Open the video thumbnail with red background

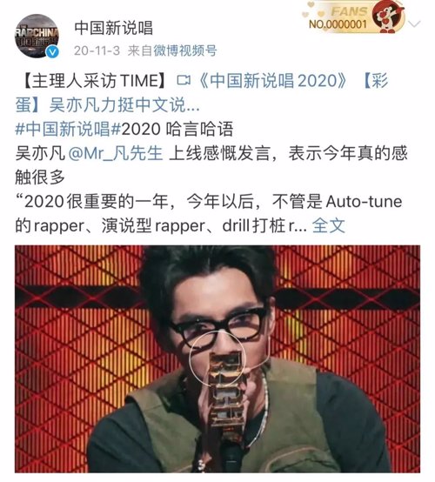pyautogui.click(x=217, y=358)
